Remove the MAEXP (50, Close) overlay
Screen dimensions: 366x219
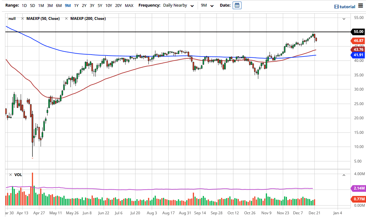point(22,18)
